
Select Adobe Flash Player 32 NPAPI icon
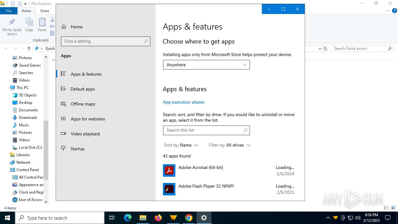(169, 189)
